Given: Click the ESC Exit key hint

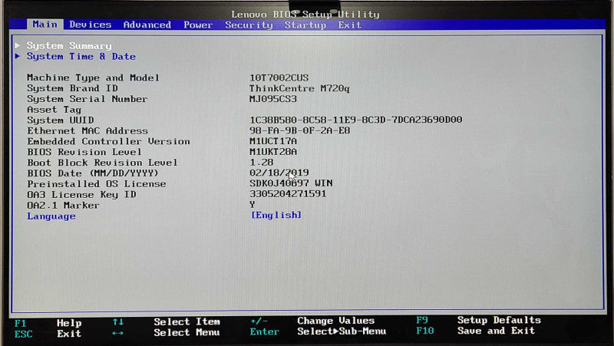Looking at the screenshot, I should [48, 334].
